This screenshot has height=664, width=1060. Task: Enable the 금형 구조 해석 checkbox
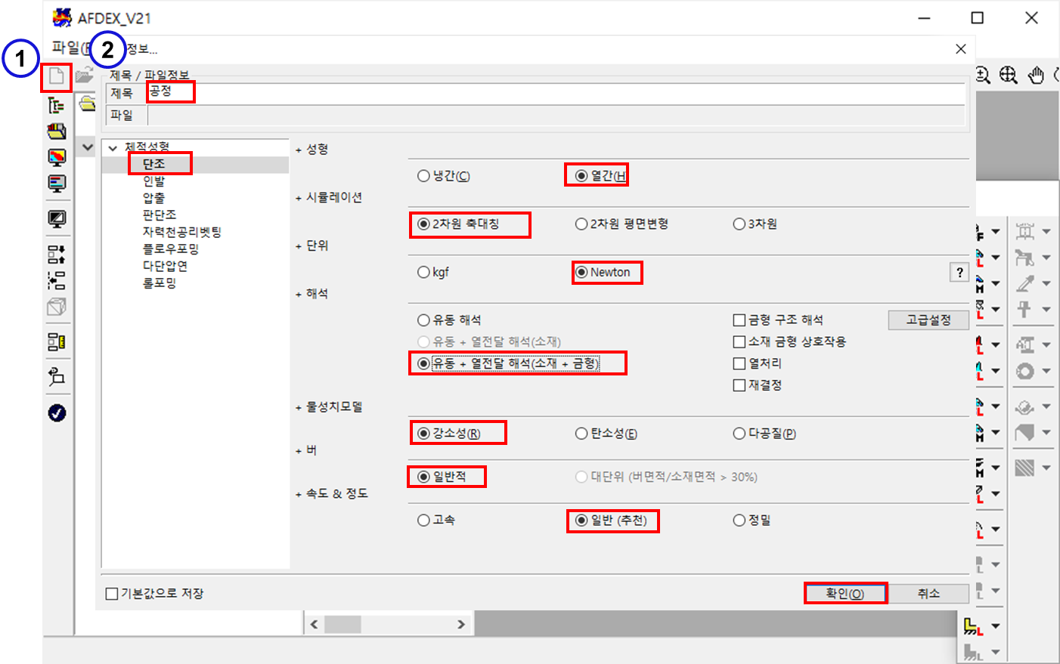(x=739, y=320)
